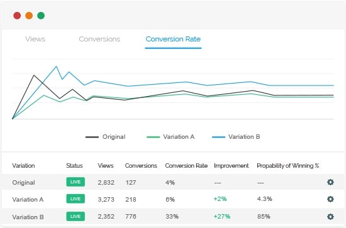Select the Original row name

(x=24, y=183)
